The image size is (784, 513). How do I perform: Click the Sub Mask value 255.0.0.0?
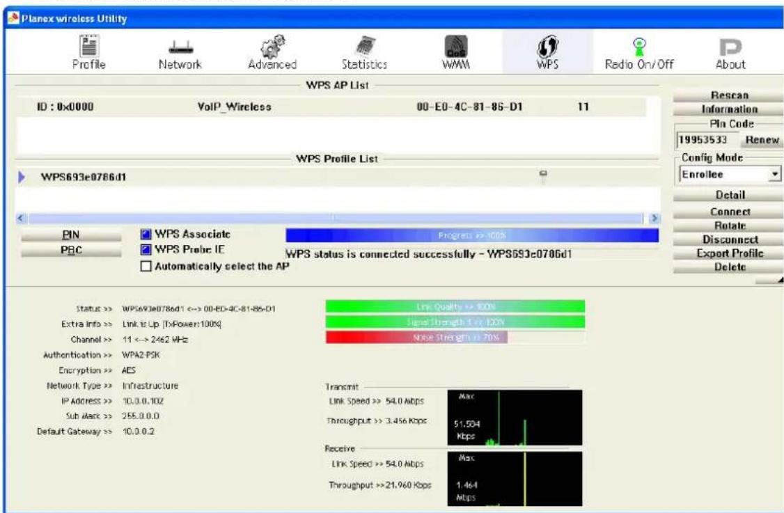coord(141,416)
